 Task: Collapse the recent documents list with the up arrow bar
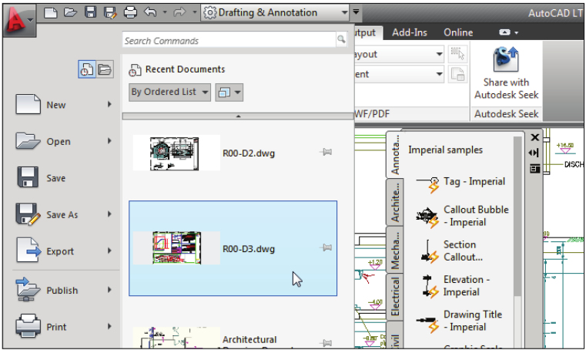(238, 116)
